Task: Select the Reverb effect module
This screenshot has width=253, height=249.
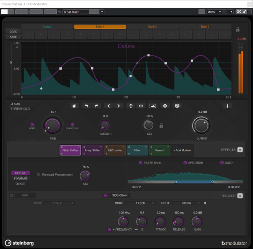Action: click(160, 150)
